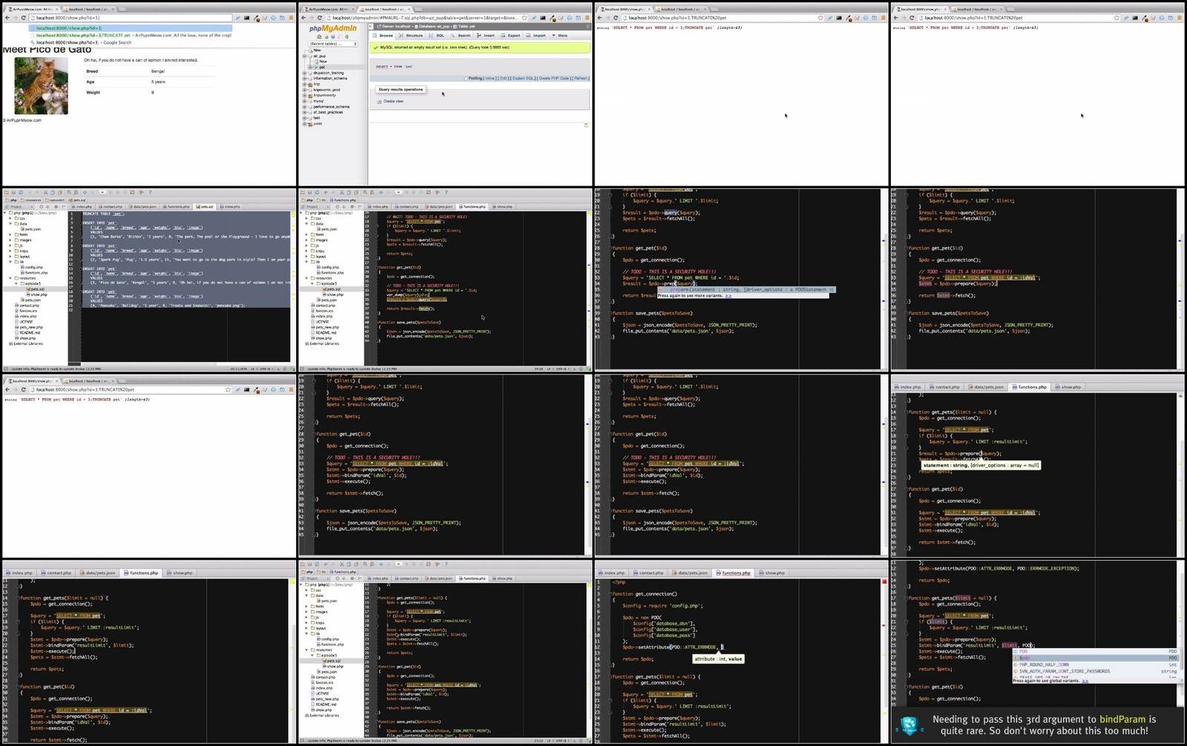Screen dimensions: 1187x746
Task: Click the Explain SQL link
Action: (x=523, y=78)
